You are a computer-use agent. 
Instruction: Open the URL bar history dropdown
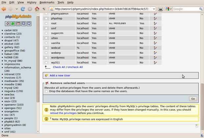154,9
